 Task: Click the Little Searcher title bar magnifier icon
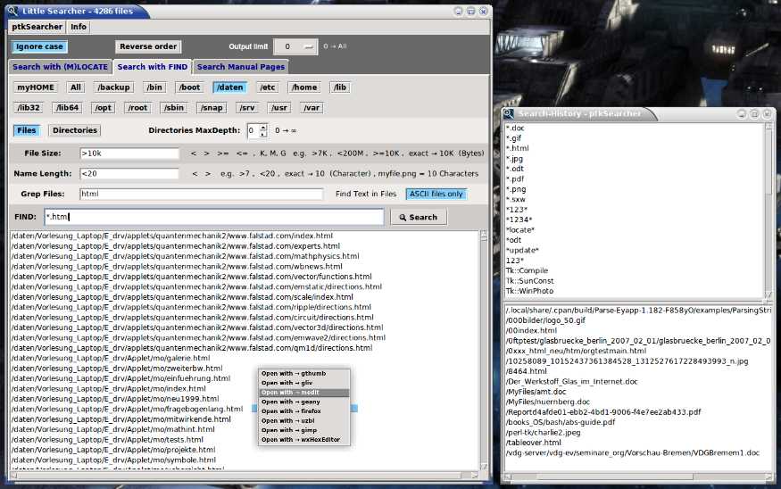pyautogui.click(x=12, y=11)
